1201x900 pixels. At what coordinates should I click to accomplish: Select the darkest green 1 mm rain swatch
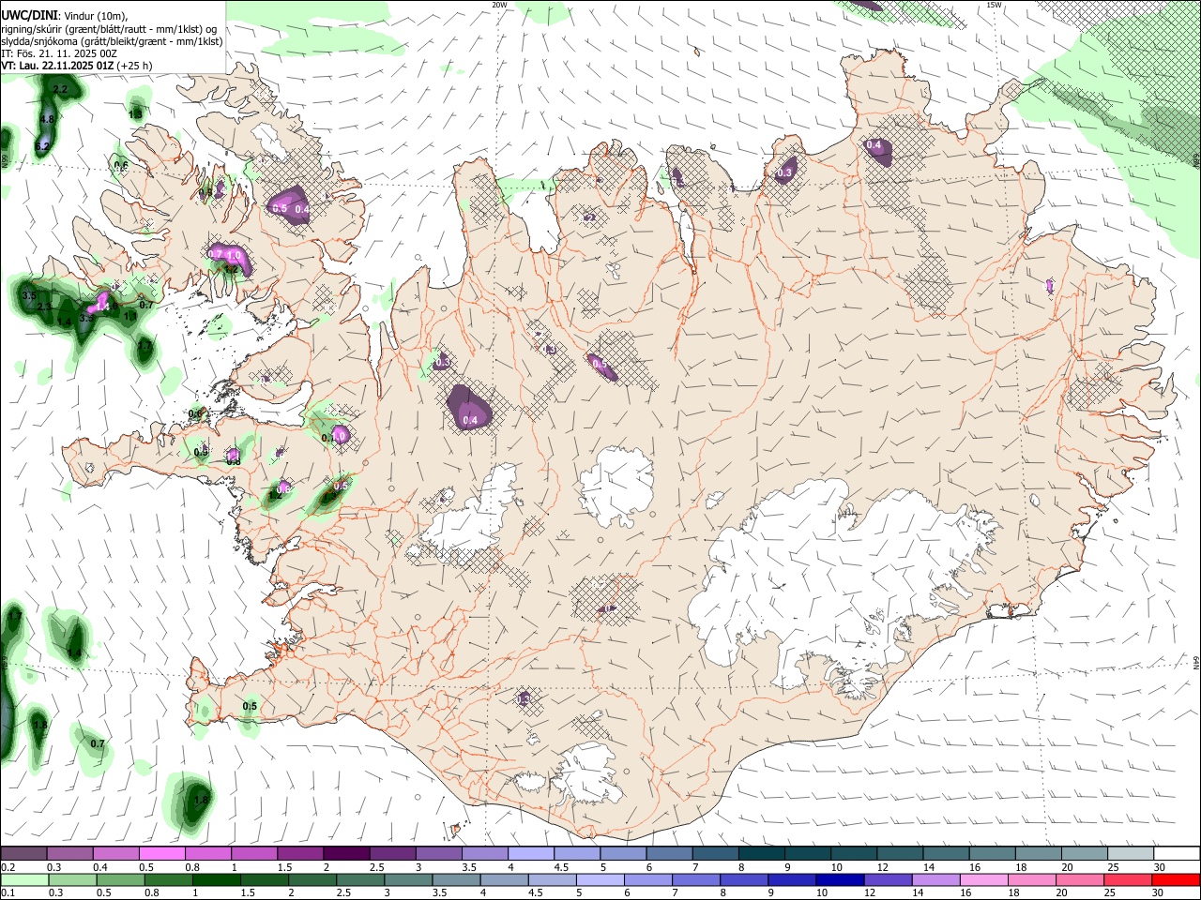coord(216,879)
